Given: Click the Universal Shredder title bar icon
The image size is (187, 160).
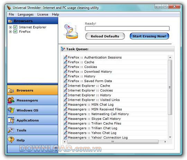Looking at the screenshot, I should tap(9, 8).
